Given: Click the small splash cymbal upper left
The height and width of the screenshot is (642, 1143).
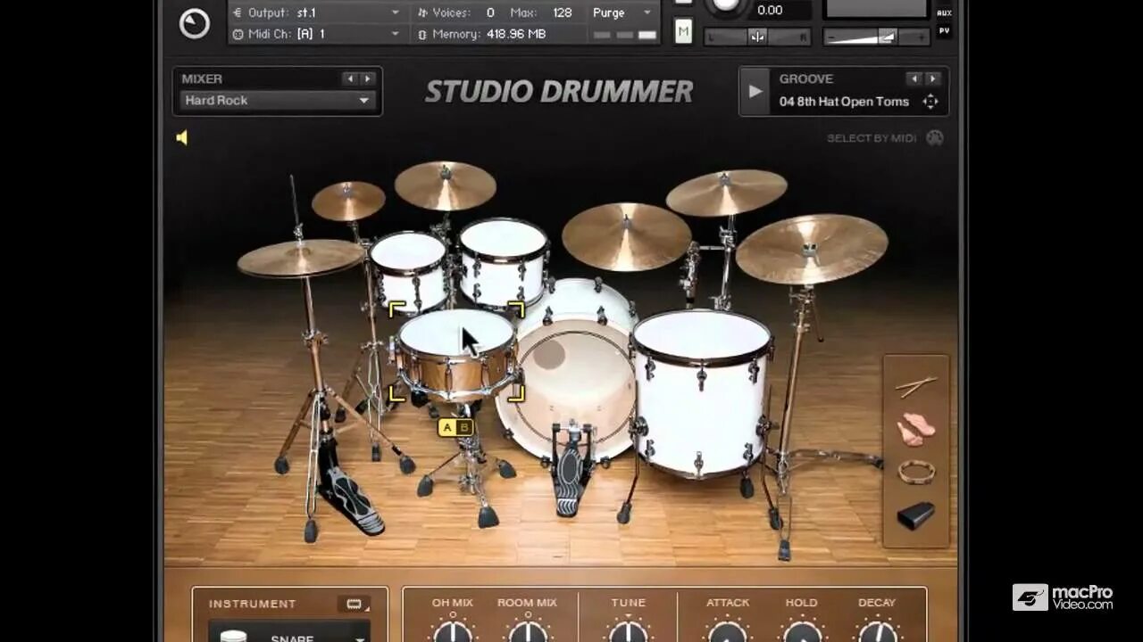Looking at the screenshot, I should (348, 201).
